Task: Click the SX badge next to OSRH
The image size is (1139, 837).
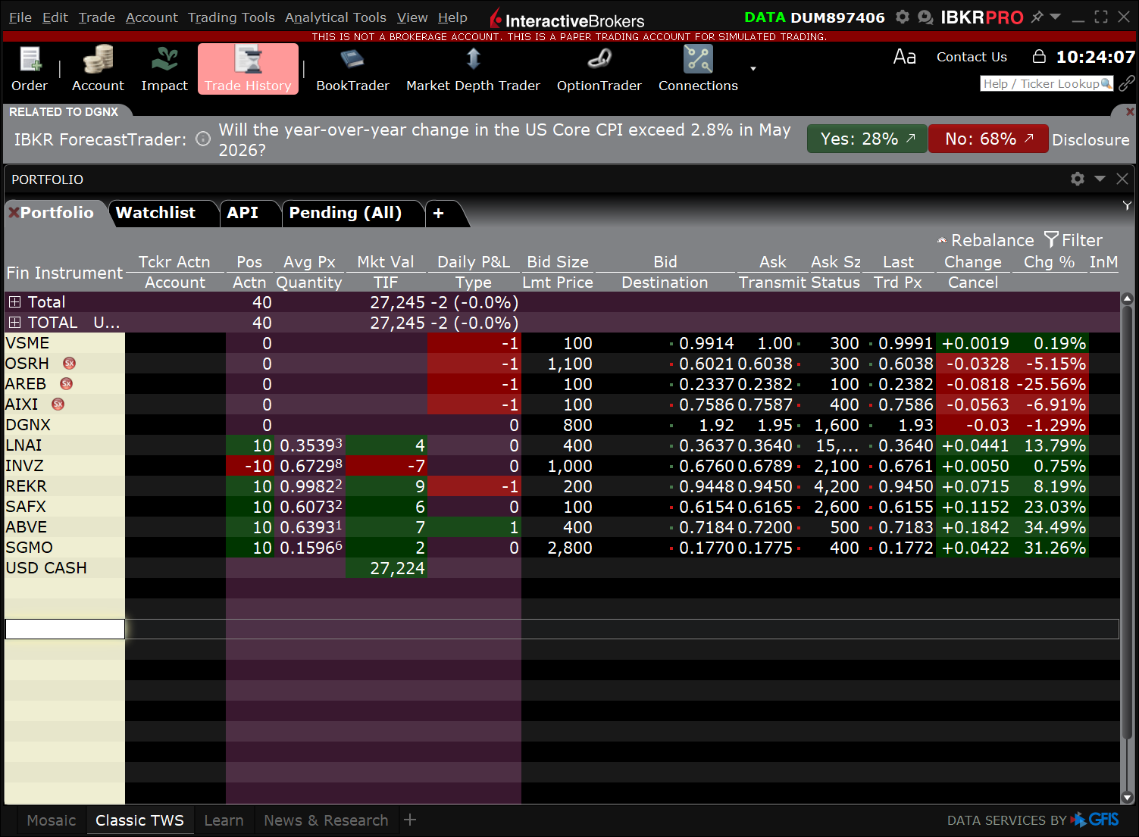Action: click(70, 364)
